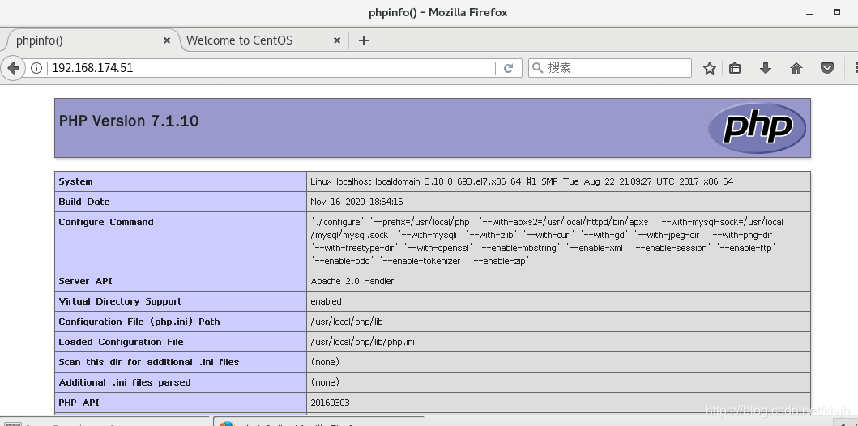
Task: Close the Welcome to CentOS tab
Action: 337,40
